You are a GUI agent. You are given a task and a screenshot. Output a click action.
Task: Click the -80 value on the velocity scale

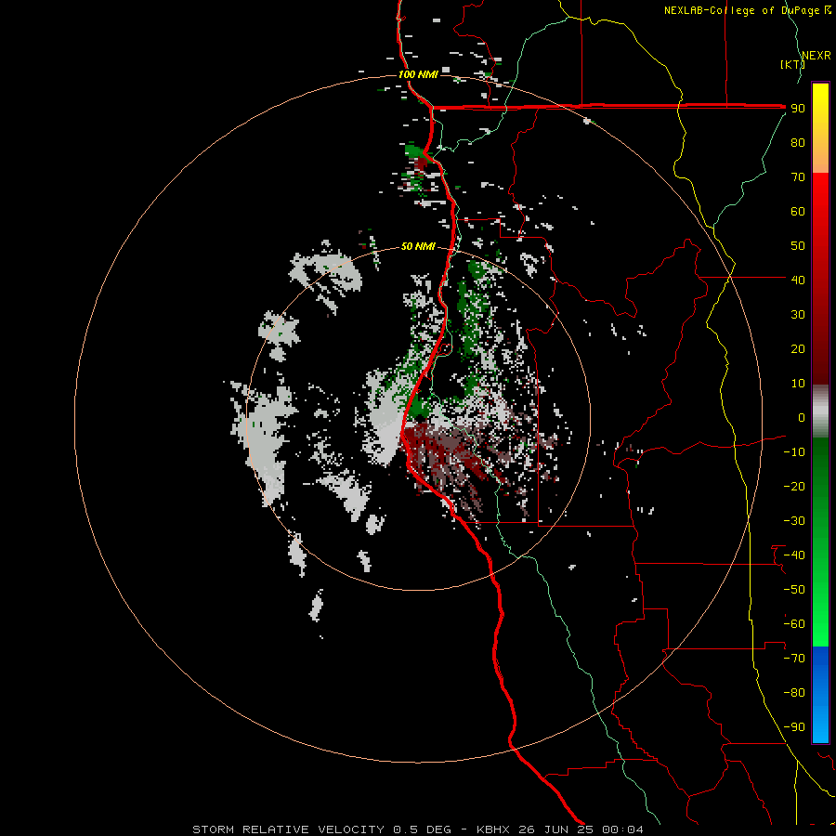[794, 693]
